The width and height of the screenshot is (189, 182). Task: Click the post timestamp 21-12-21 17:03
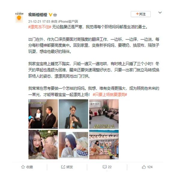tap(39, 22)
